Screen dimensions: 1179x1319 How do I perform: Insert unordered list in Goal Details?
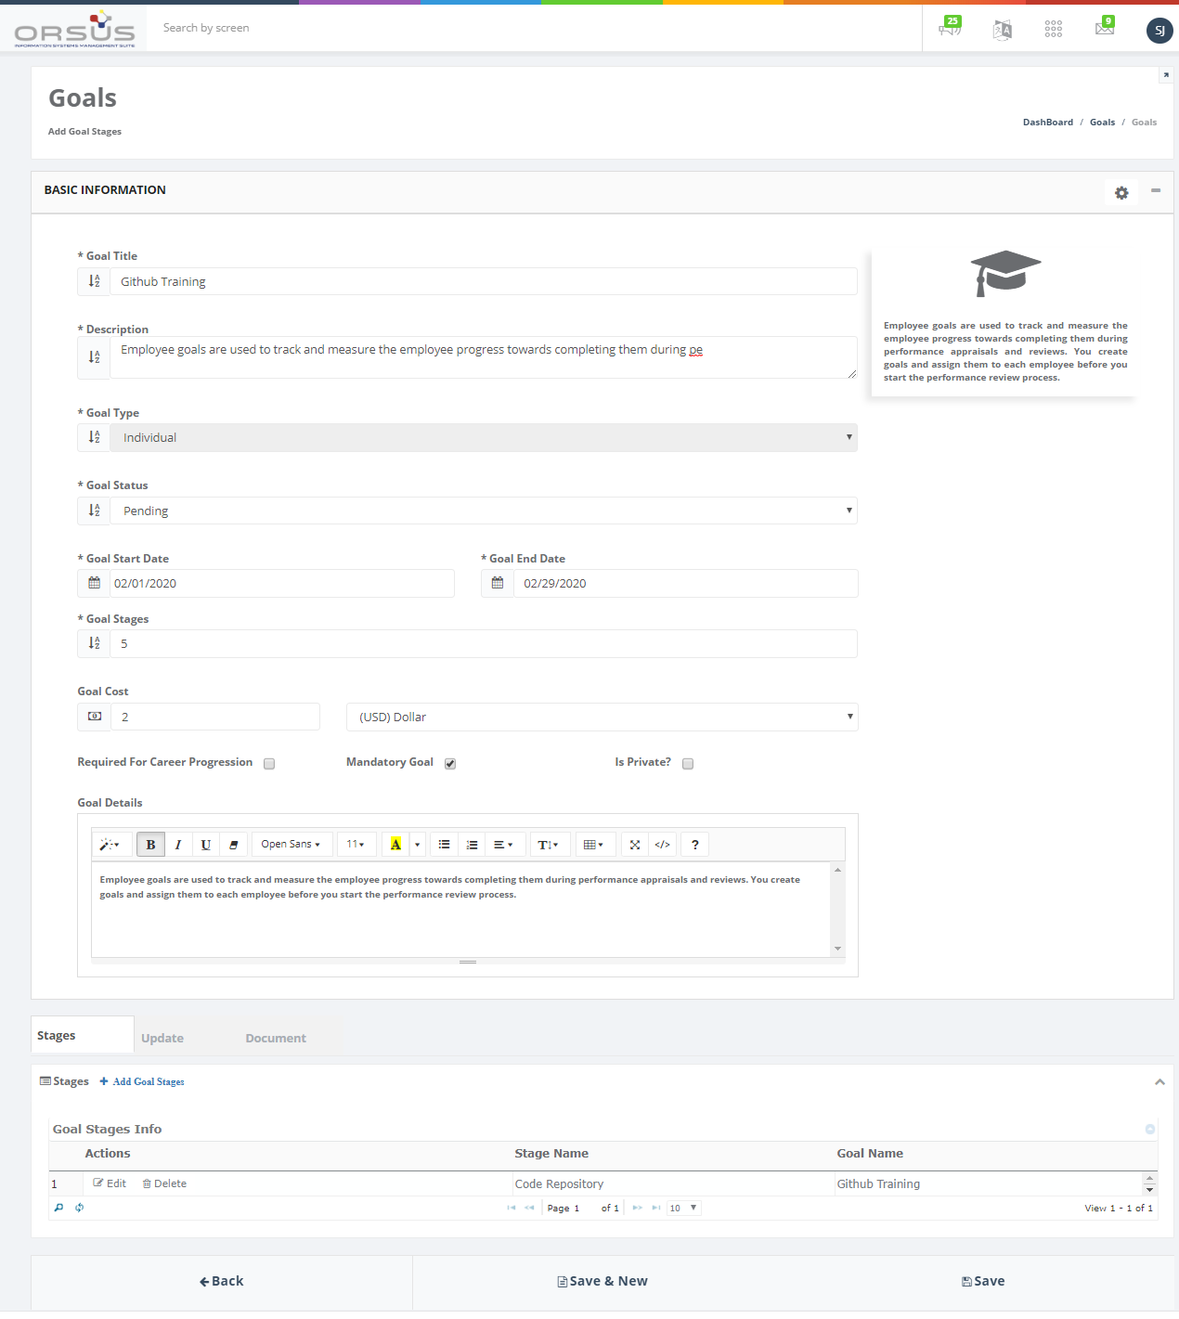[x=444, y=845]
